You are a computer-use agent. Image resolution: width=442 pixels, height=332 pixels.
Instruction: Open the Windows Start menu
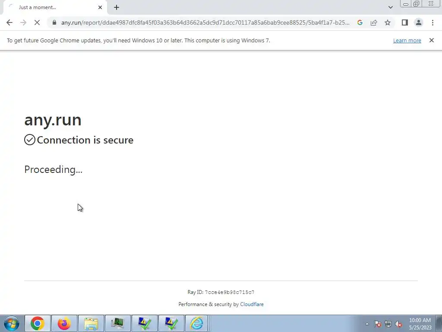tap(11, 323)
